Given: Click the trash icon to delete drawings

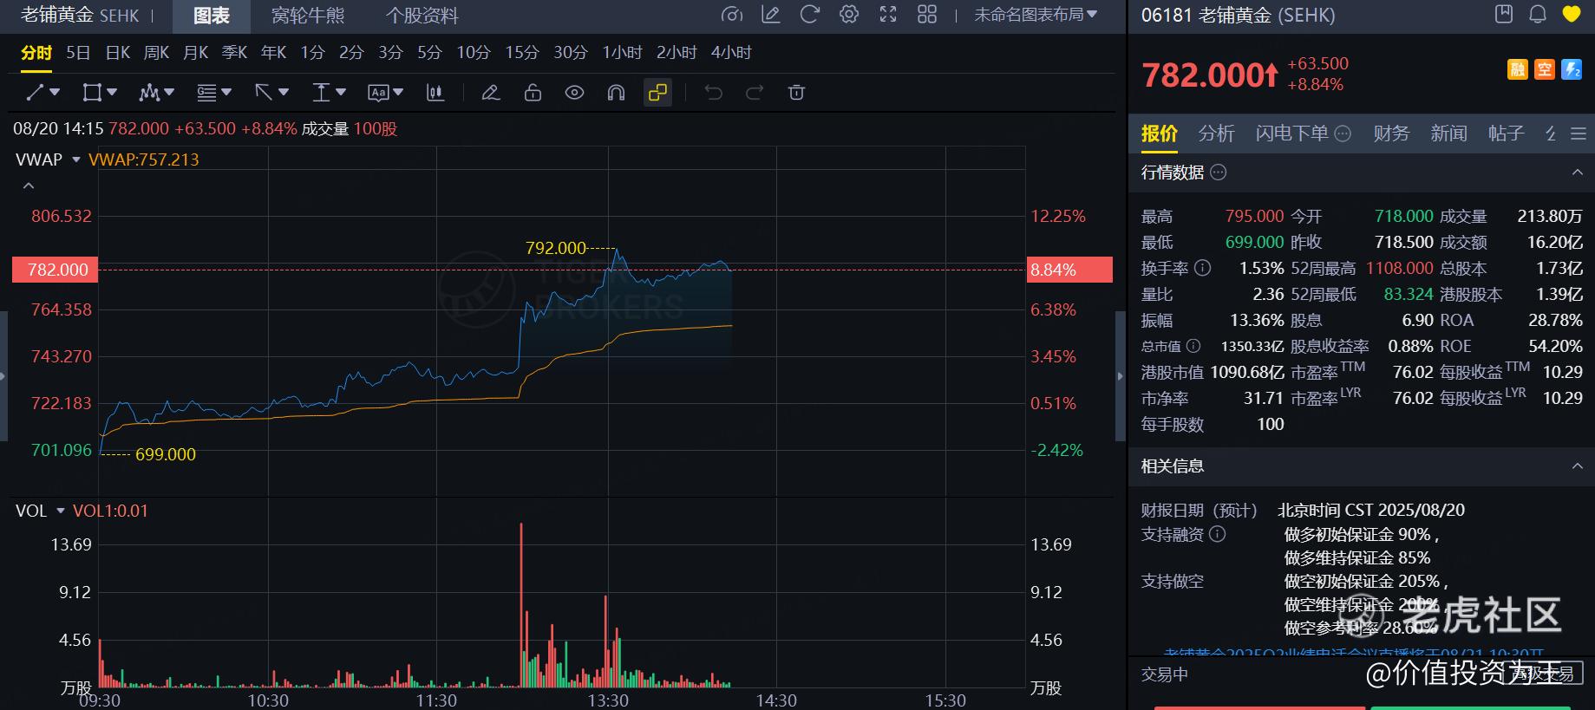Looking at the screenshot, I should click(796, 93).
